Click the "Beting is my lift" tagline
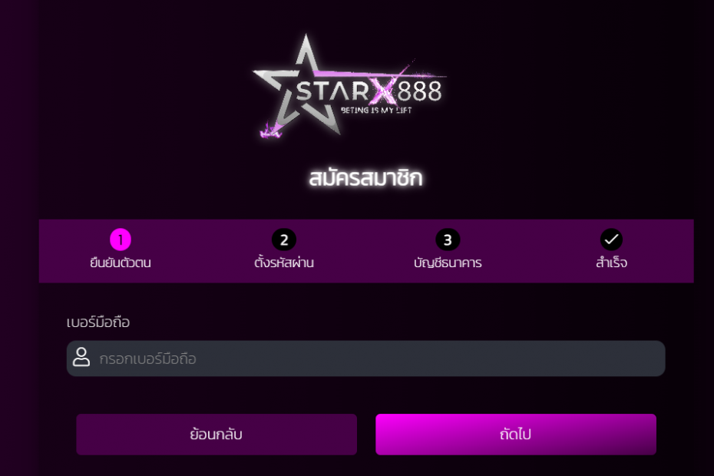The width and height of the screenshot is (714, 476). click(x=376, y=111)
